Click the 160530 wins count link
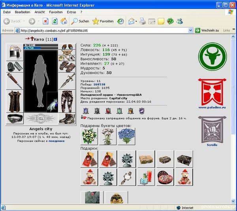237x211 pixels. pos(99,84)
